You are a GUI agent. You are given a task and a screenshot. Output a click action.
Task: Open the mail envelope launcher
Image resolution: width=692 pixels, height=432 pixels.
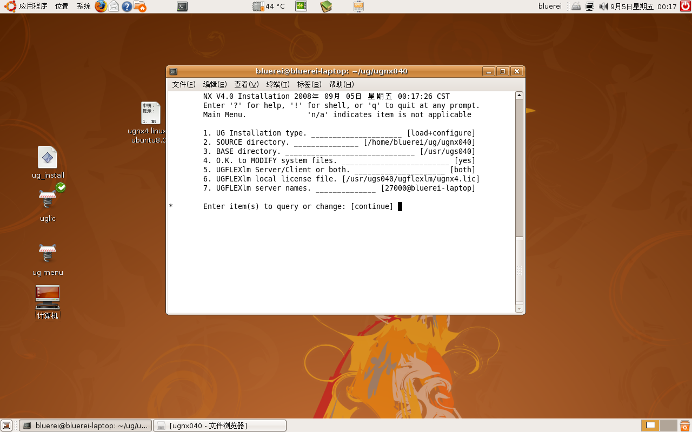coord(114,6)
